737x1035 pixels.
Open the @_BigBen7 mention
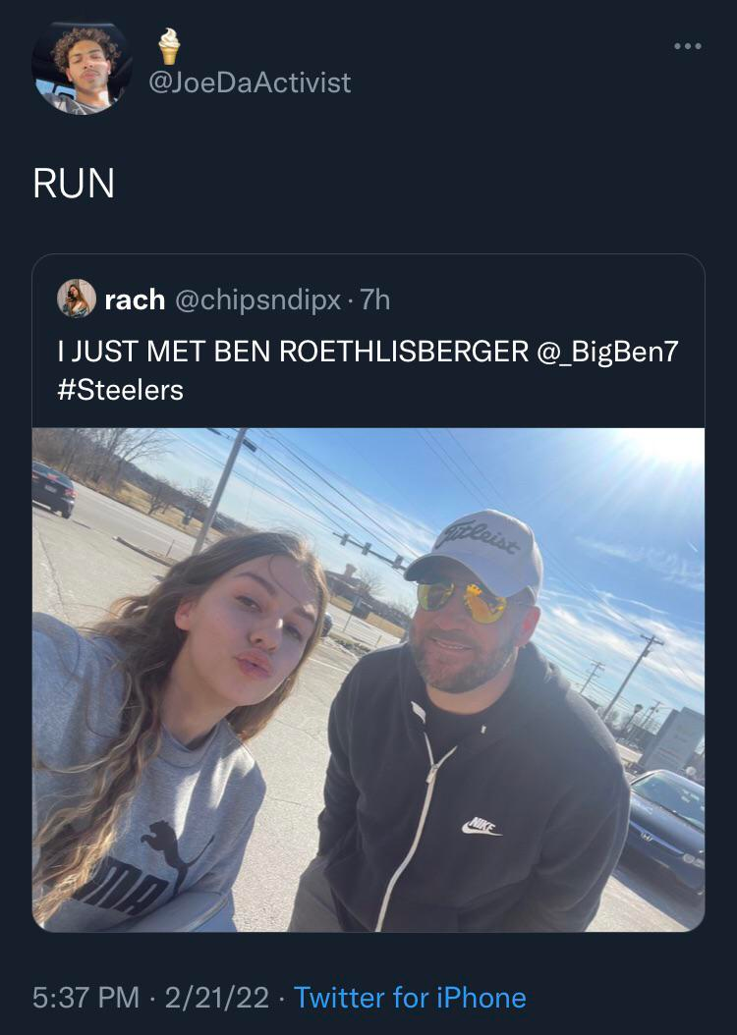pyautogui.click(x=607, y=352)
